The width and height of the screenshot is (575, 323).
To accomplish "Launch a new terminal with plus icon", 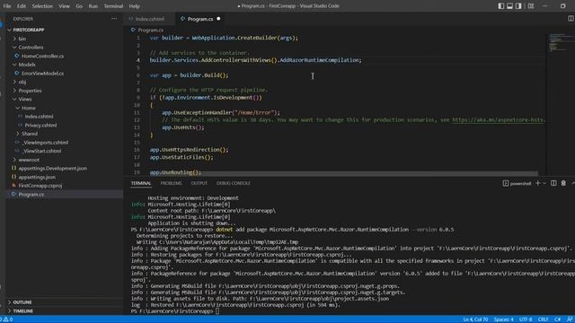I will (x=537, y=183).
